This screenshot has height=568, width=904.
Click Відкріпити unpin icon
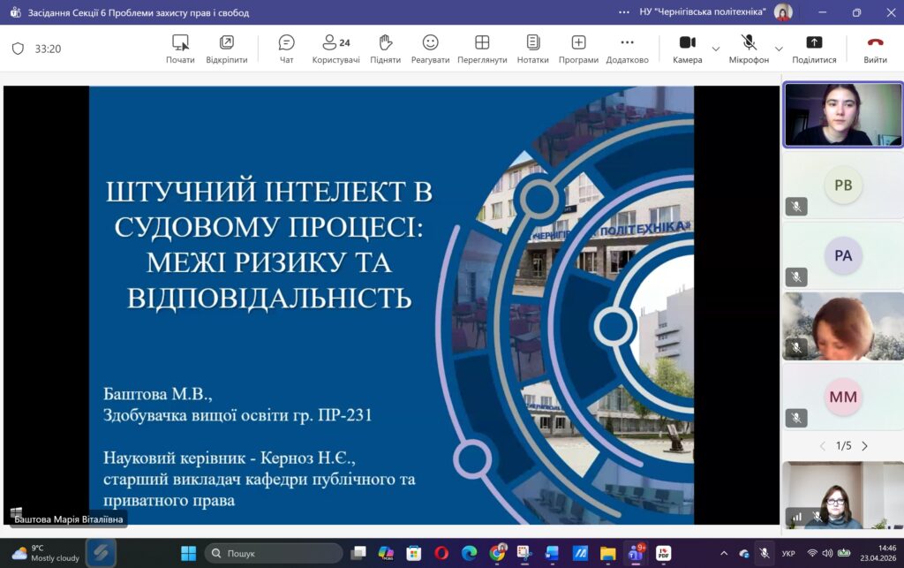click(x=227, y=43)
